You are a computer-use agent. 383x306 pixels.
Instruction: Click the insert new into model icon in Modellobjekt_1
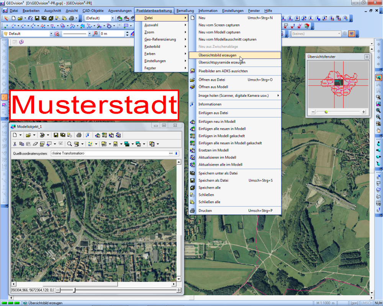coord(97,135)
